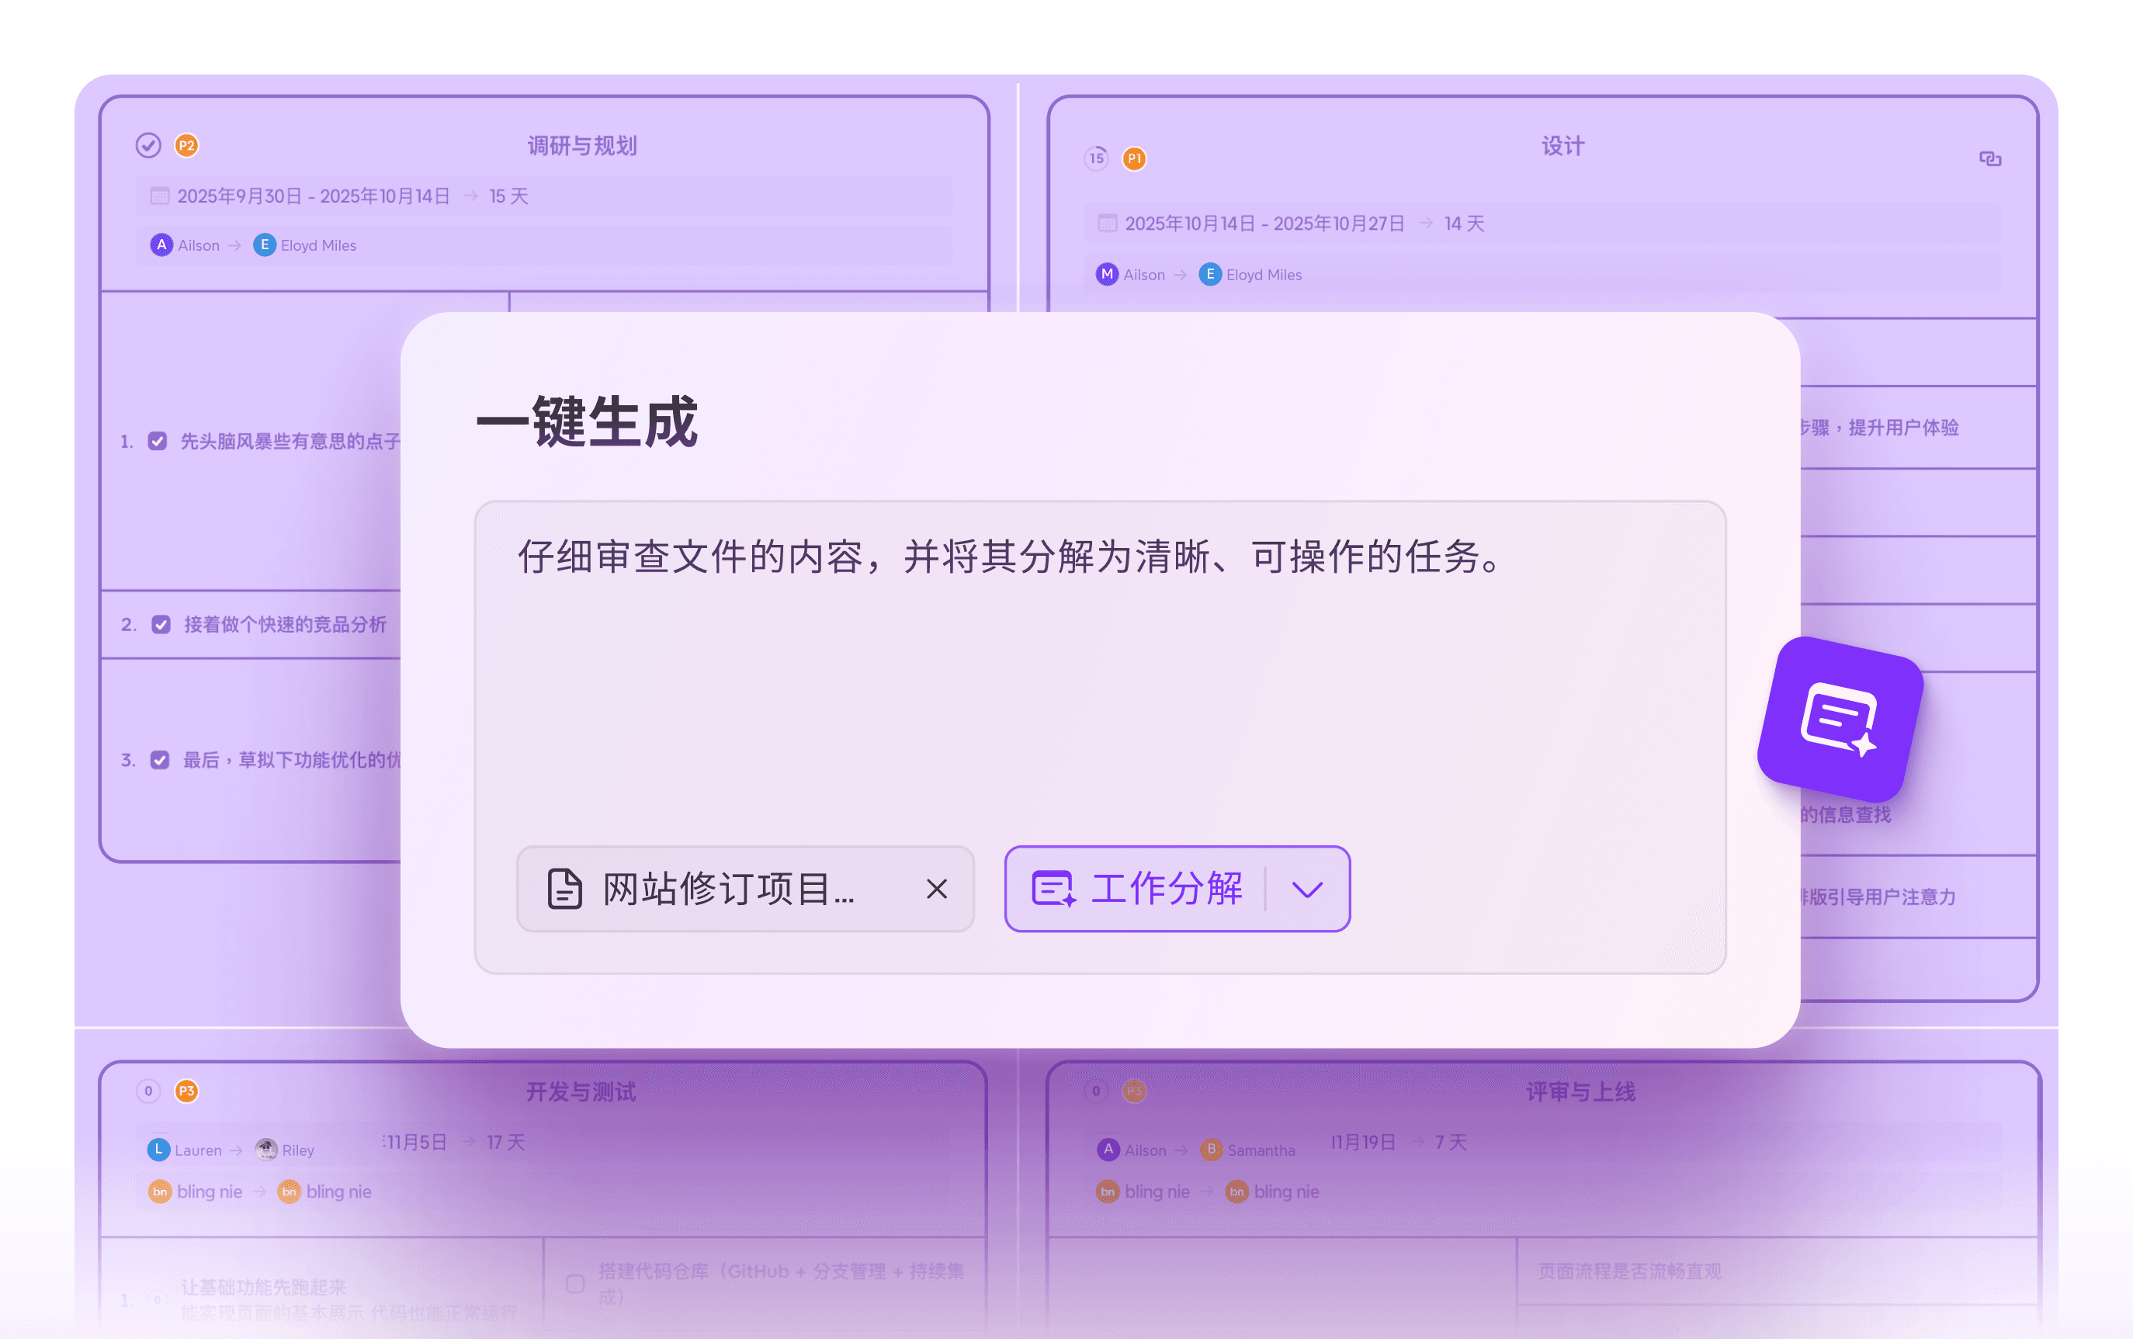Click the document icon on file chip
Screen dimensions: 2133x1339
pyautogui.click(x=564, y=888)
